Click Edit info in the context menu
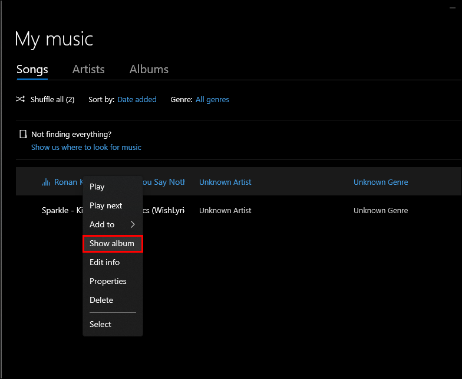462x379 pixels. pyautogui.click(x=104, y=262)
